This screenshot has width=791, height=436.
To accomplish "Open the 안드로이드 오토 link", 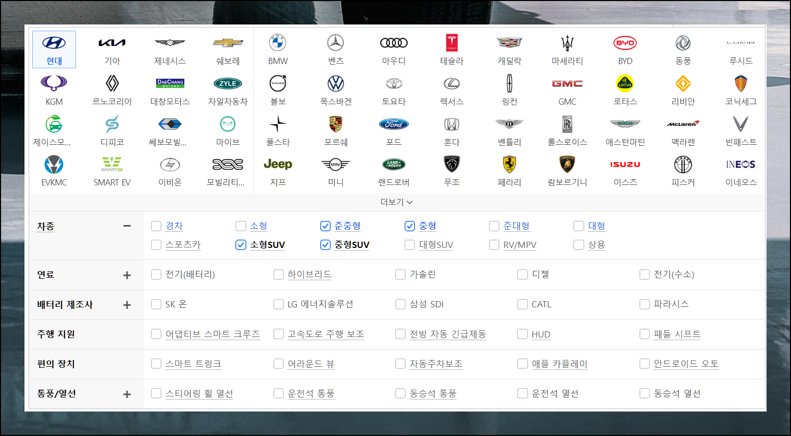I will coord(686,364).
